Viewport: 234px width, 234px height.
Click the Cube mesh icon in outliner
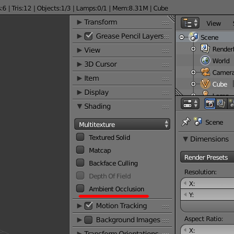[x=205, y=84]
